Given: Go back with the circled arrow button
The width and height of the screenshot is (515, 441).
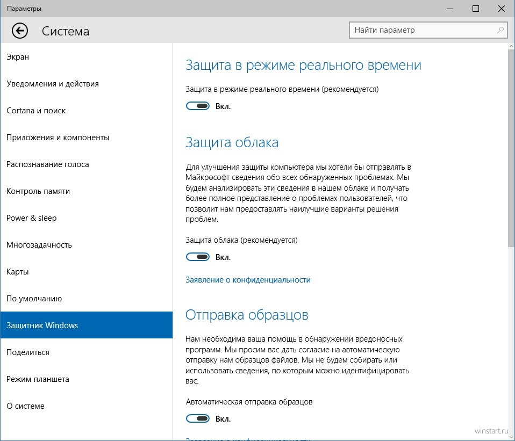Looking at the screenshot, I should pyautogui.click(x=20, y=31).
